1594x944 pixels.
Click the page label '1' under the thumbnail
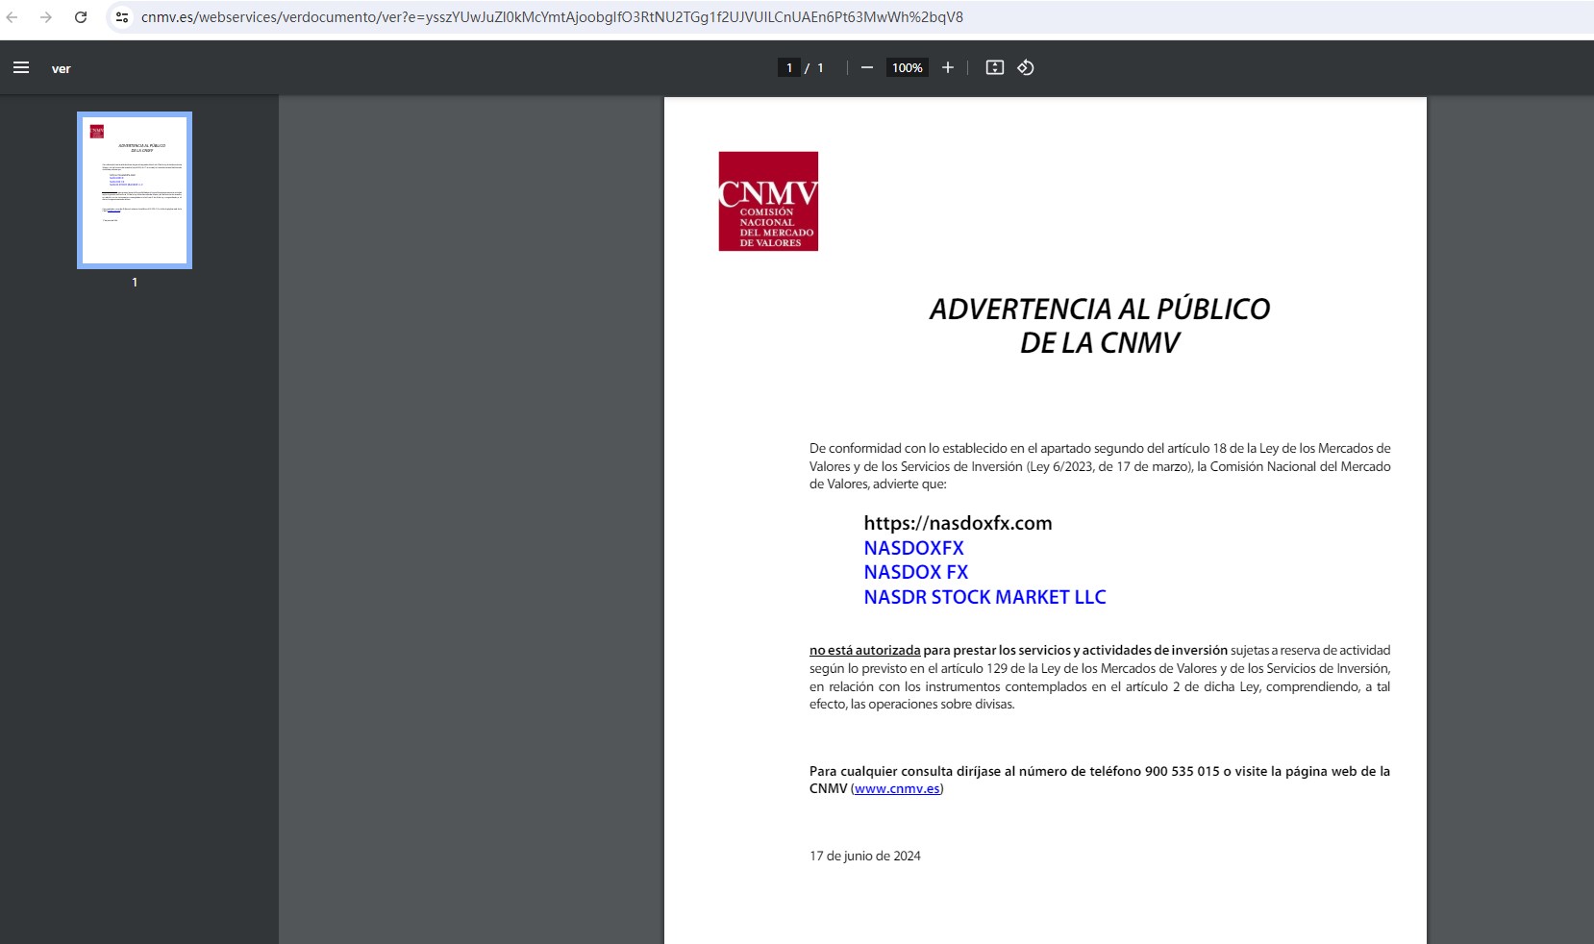[135, 283]
